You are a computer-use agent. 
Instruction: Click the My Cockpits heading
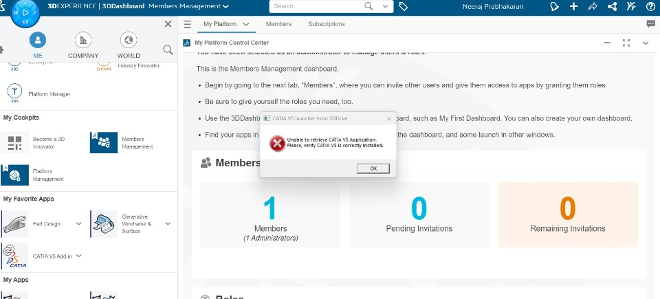pos(21,118)
